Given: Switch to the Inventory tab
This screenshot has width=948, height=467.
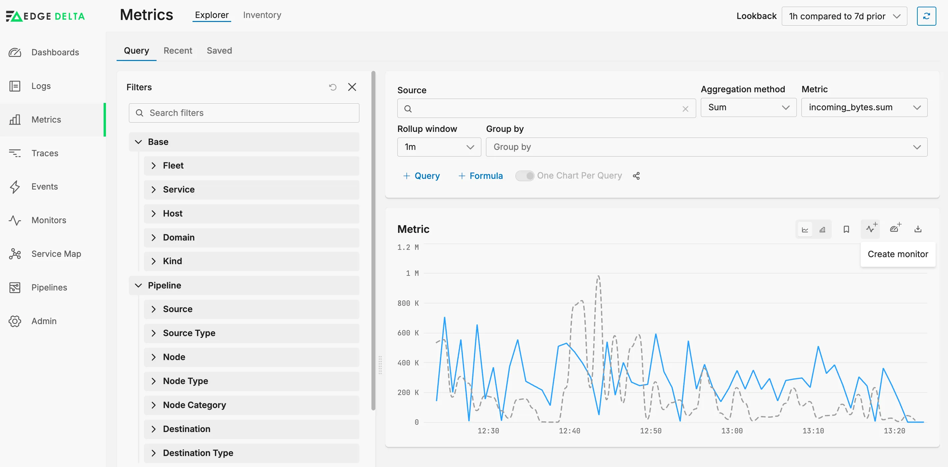Looking at the screenshot, I should click(262, 15).
